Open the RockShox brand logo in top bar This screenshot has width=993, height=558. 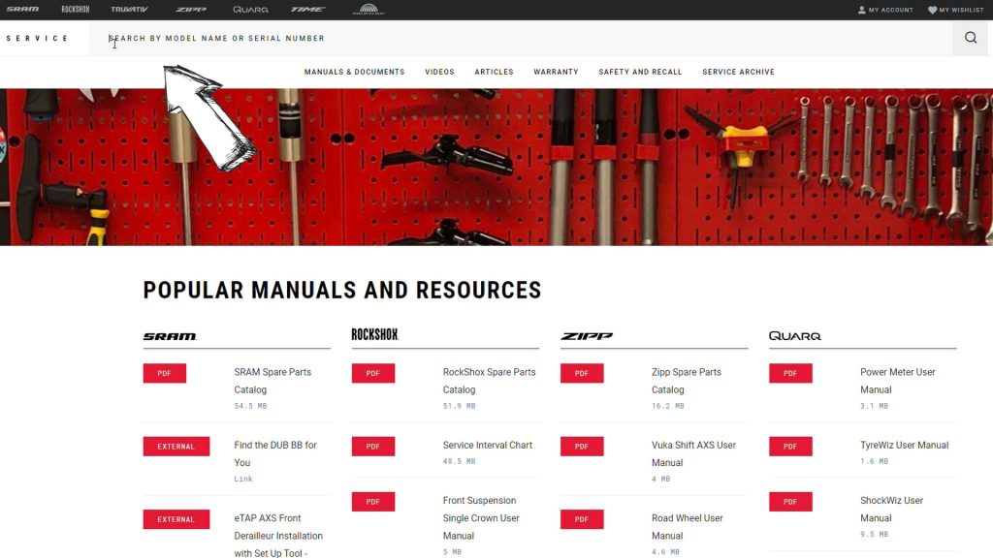76,10
